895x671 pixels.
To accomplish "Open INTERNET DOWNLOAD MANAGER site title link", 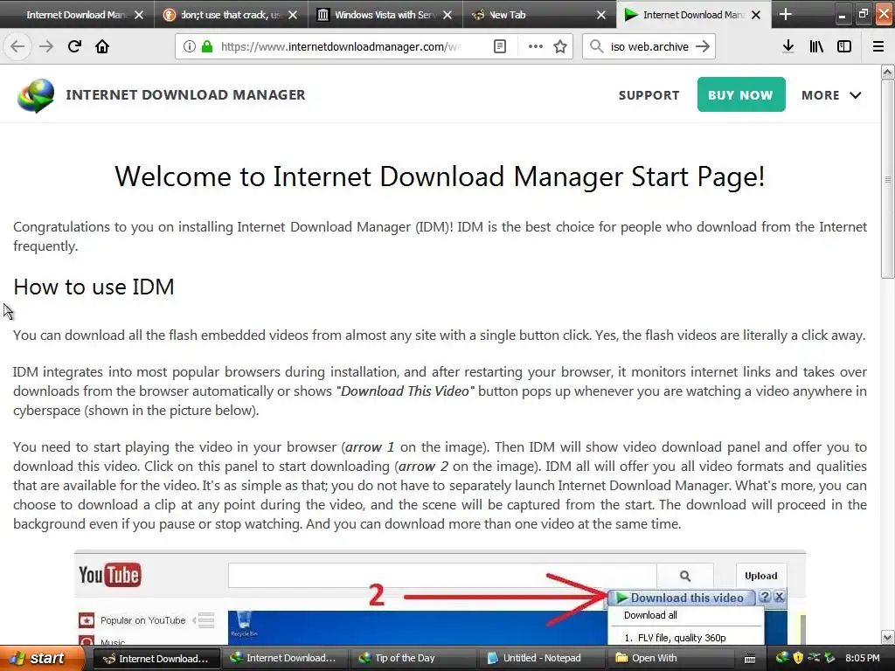I will [x=185, y=94].
